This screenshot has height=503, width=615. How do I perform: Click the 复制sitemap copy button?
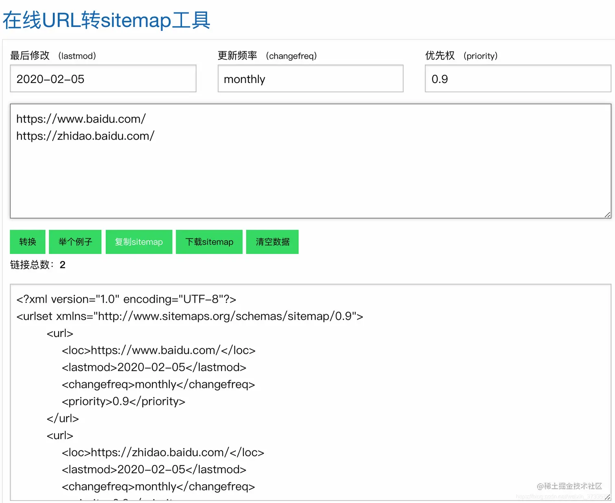(x=139, y=242)
